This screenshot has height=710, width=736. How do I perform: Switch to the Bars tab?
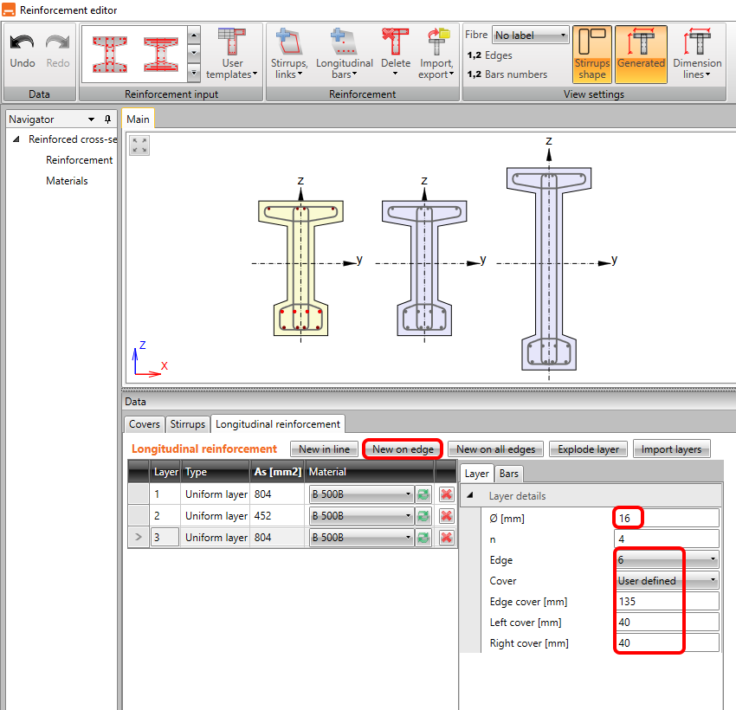508,474
